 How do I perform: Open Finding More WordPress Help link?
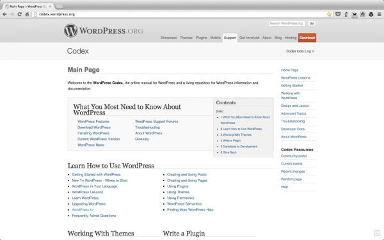[190, 210]
